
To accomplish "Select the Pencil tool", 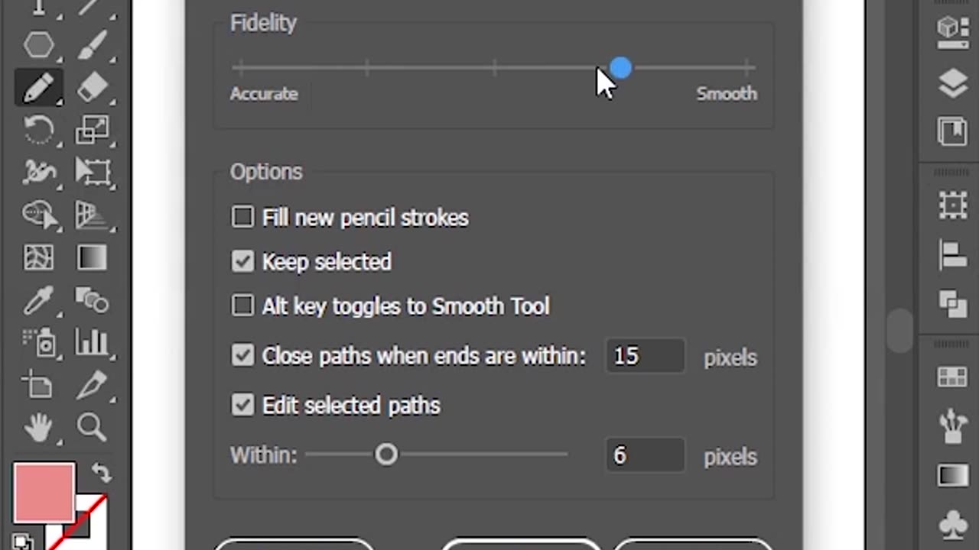I will pyautogui.click(x=37, y=88).
